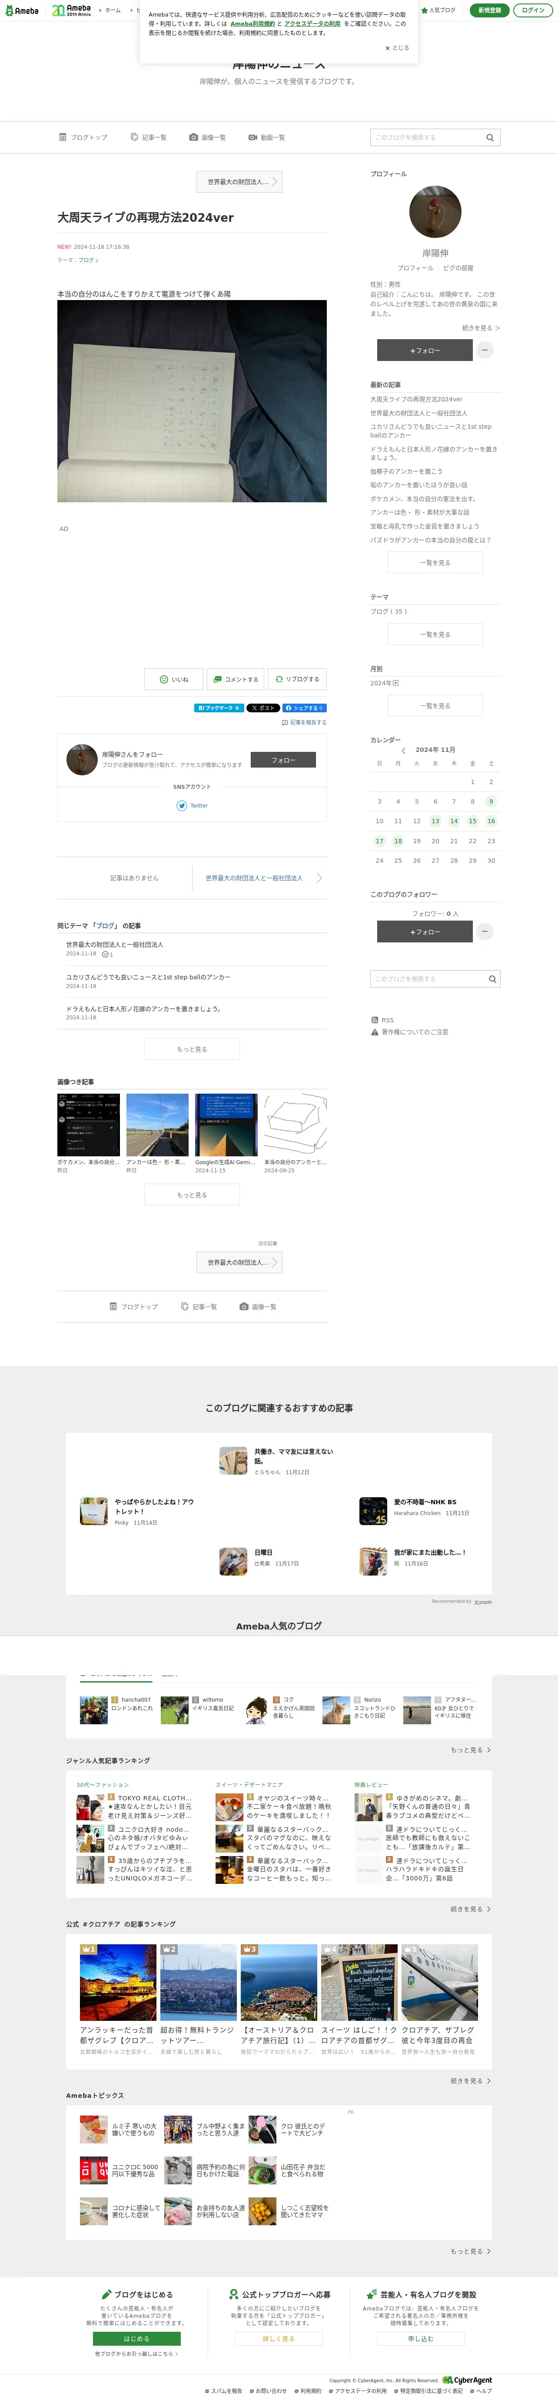Click the ログイン button
558x2397 pixels.
pyautogui.click(x=534, y=10)
